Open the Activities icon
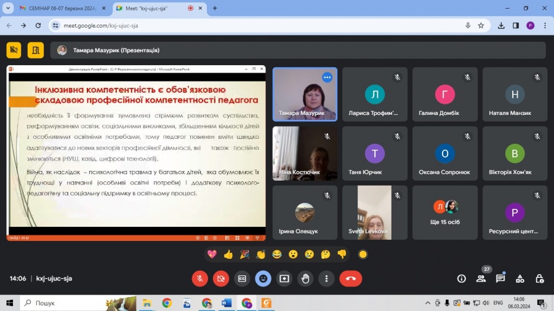The height and width of the screenshot is (311, 554). coord(520,278)
